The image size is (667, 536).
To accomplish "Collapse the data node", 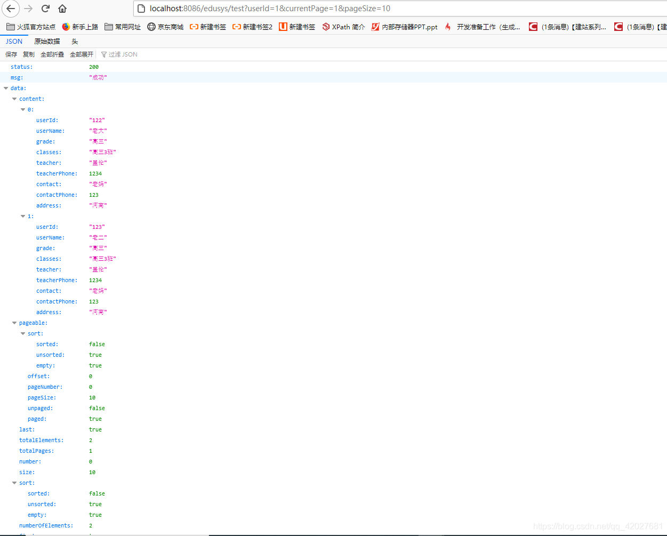I will tap(6, 88).
